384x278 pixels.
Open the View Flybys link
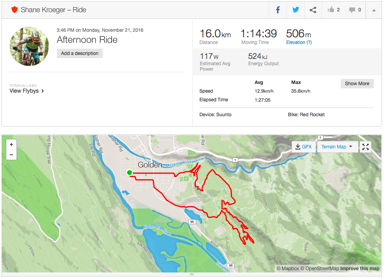(27, 91)
